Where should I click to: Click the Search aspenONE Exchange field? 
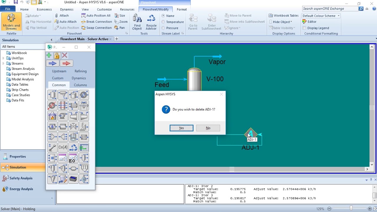[330, 9]
